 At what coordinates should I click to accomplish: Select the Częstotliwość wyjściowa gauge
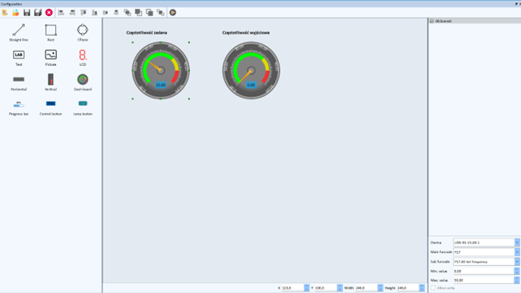pyautogui.click(x=251, y=70)
